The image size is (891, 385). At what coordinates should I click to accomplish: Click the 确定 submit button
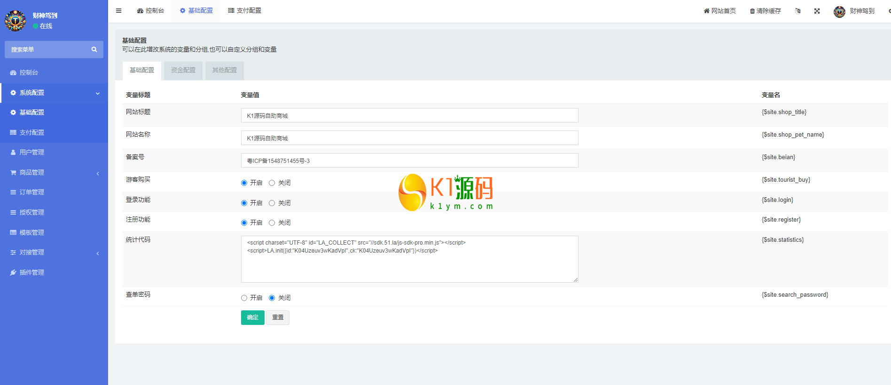click(253, 317)
